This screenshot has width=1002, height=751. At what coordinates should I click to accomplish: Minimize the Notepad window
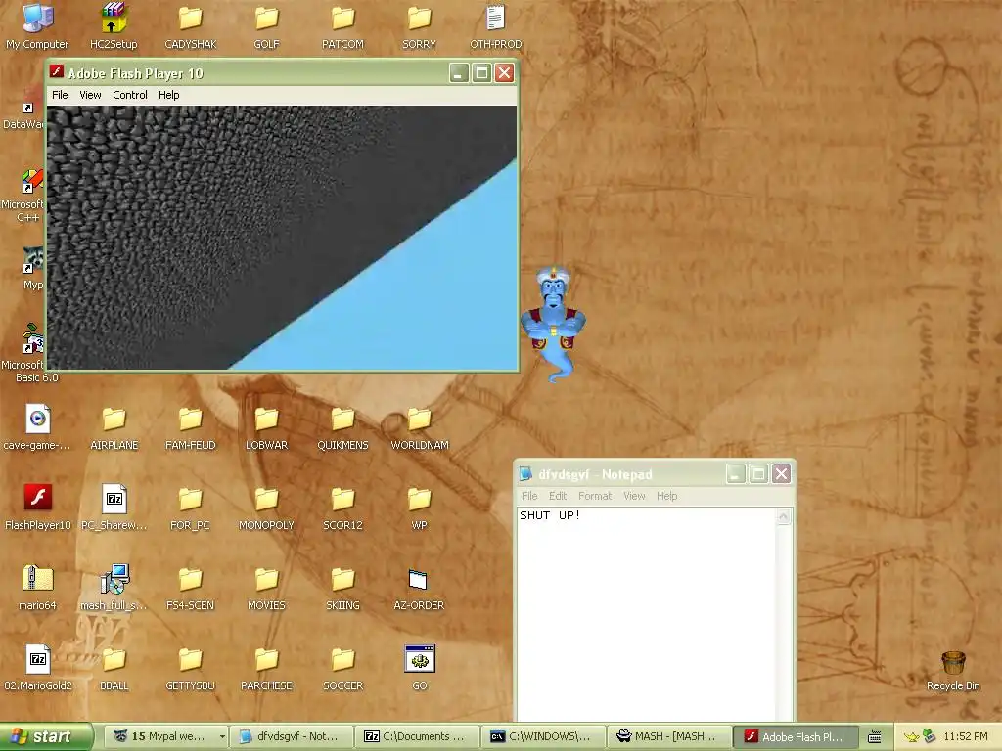click(736, 474)
